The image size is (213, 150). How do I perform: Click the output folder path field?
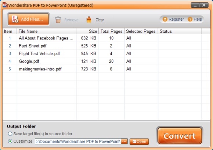click(x=78, y=142)
